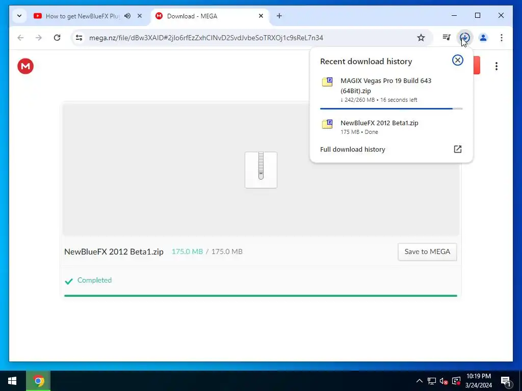The width and height of the screenshot is (522, 391).
Task: Click the green completed progress bar
Action: coord(260,296)
